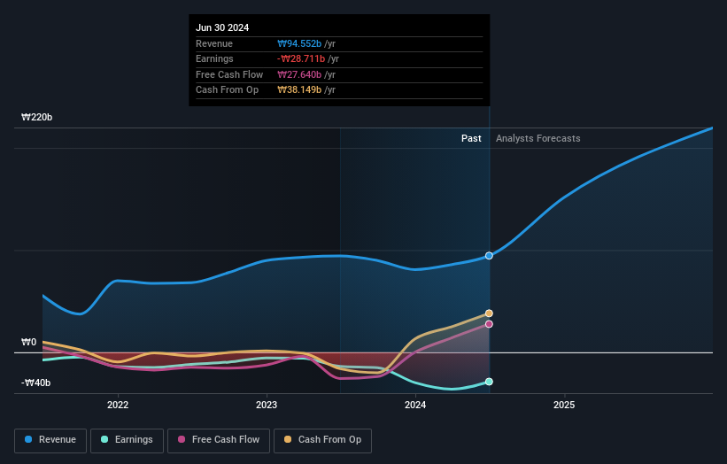Click the Revenue row label in tooltip
The image size is (727, 464).
(x=214, y=43)
